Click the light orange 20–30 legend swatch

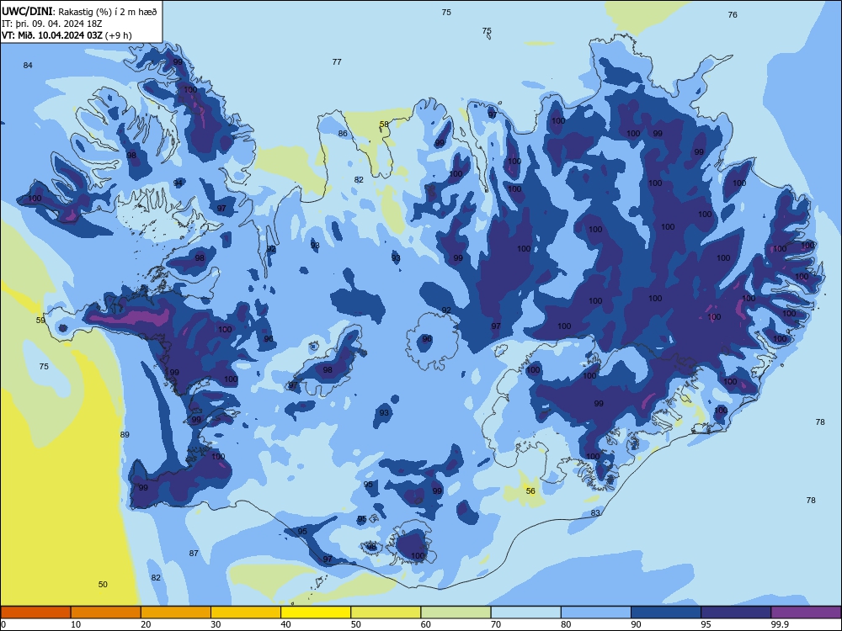176,612
